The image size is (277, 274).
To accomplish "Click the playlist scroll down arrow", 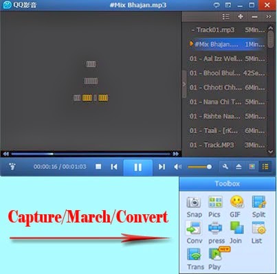I will coord(271,152).
